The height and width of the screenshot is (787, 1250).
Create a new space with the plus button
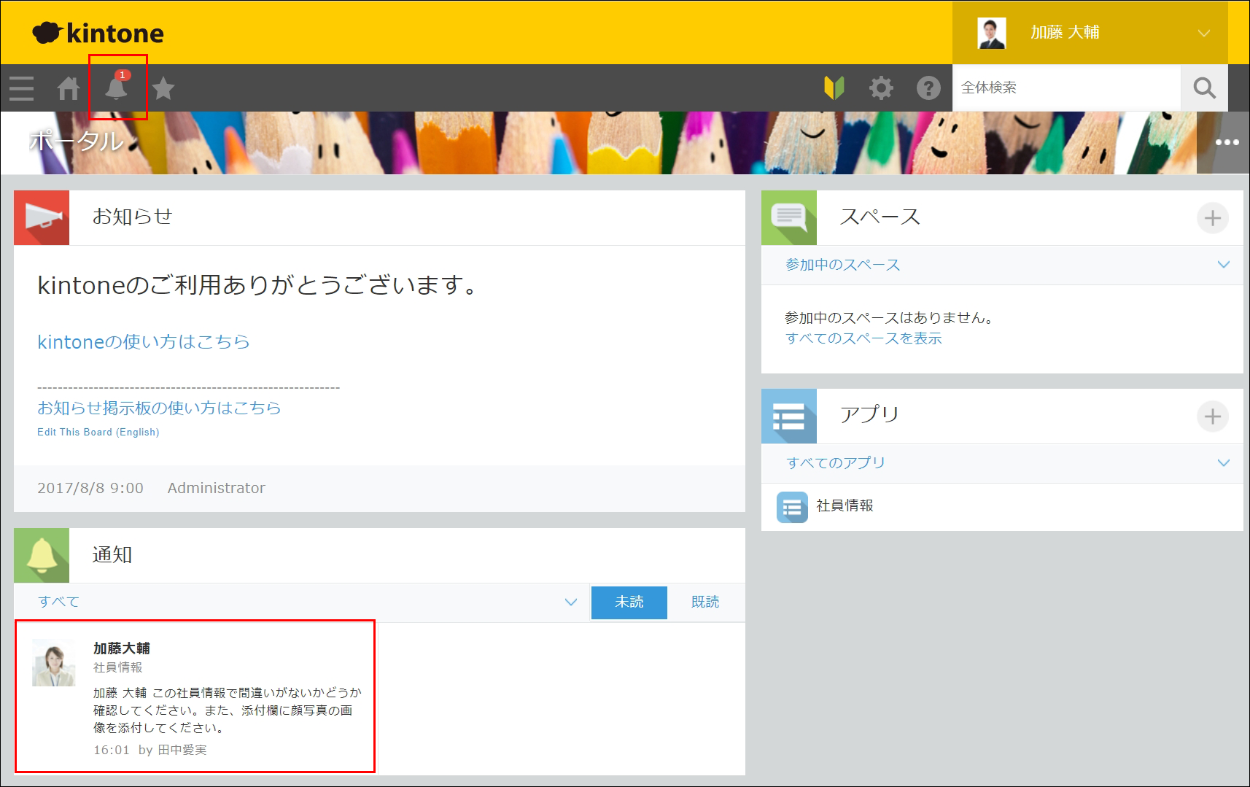[x=1213, y=217]
